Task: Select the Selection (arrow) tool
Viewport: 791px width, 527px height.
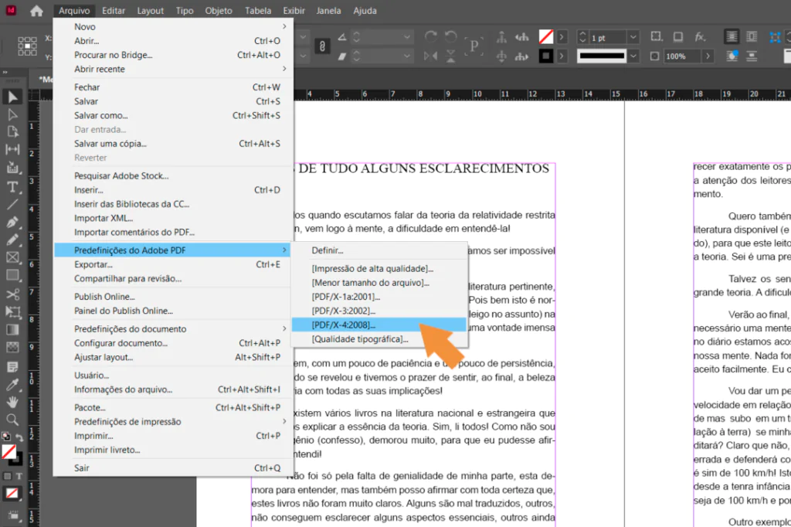Action: 12,97
